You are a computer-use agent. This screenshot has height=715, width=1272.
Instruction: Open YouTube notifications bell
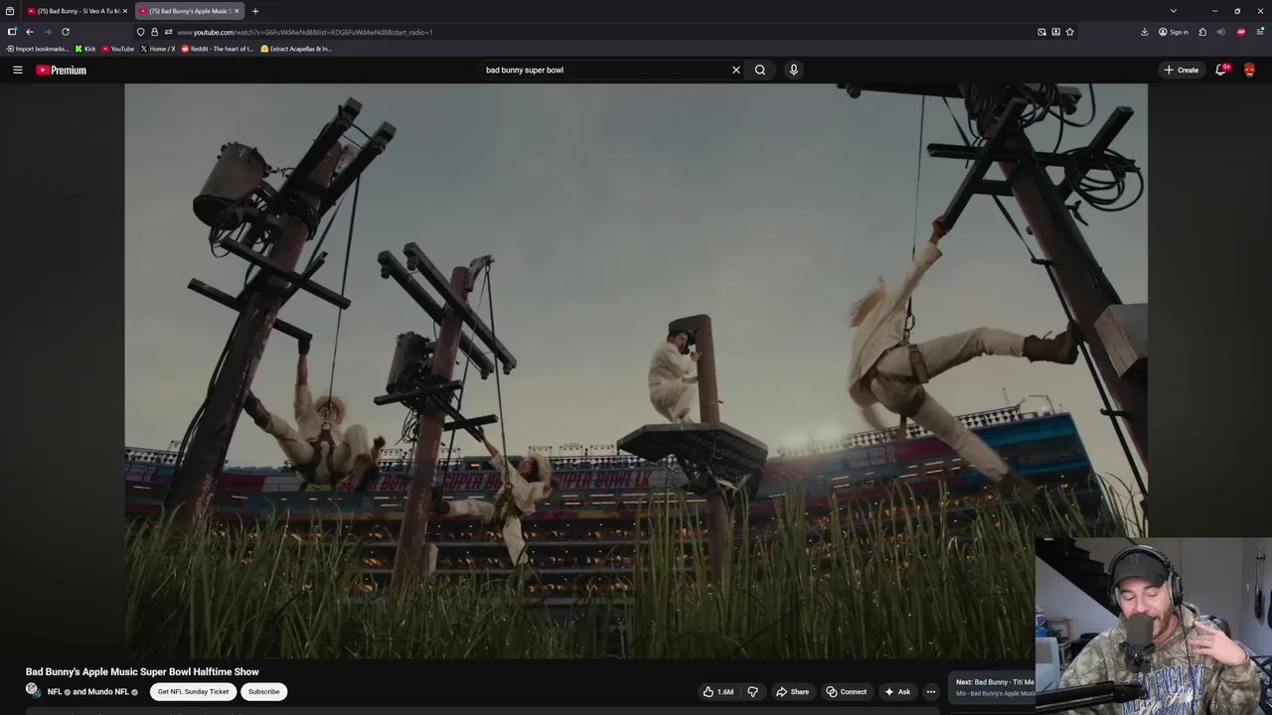pyautogui.click(x=1220, y=70)
